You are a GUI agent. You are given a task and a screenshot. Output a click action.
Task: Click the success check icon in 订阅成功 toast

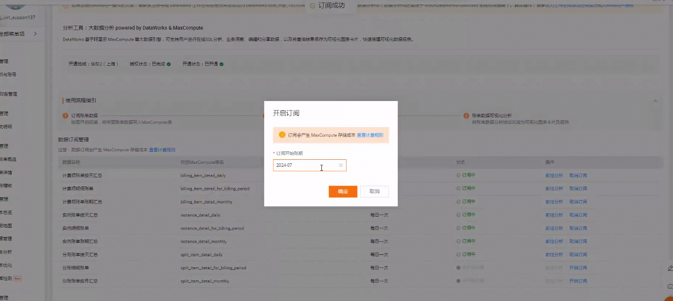coord(313,6)
